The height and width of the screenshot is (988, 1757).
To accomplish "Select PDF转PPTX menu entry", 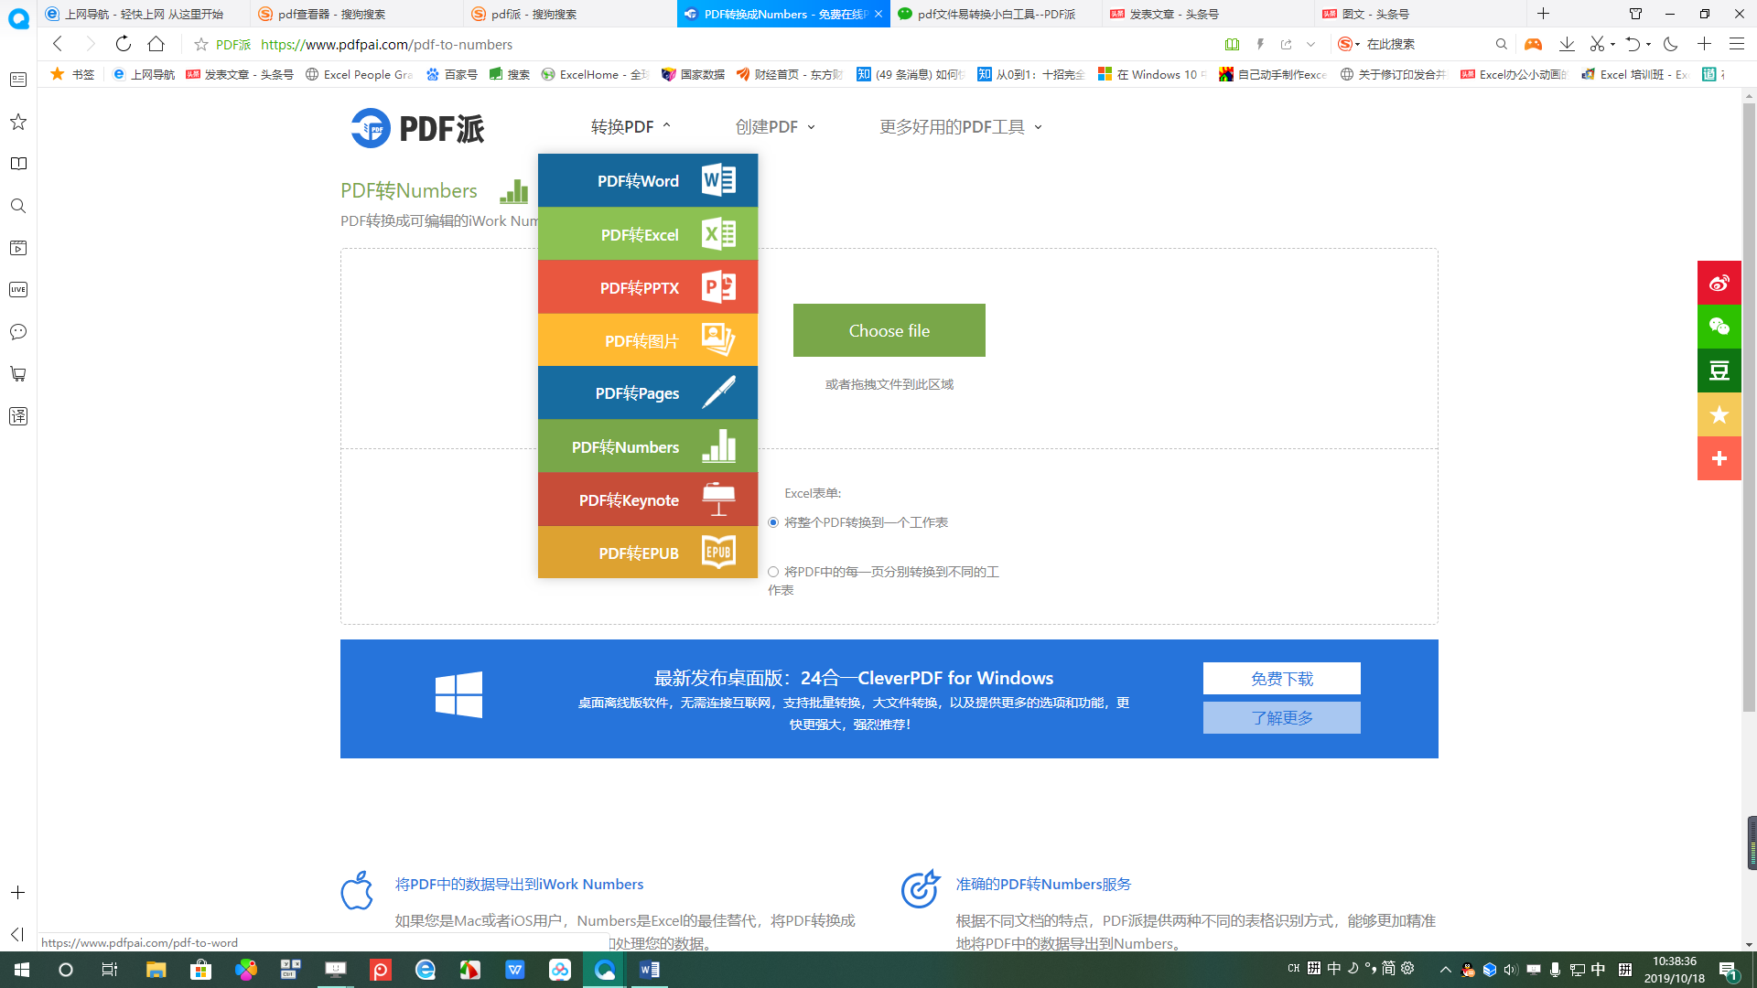I will click(x=648, y=286).
